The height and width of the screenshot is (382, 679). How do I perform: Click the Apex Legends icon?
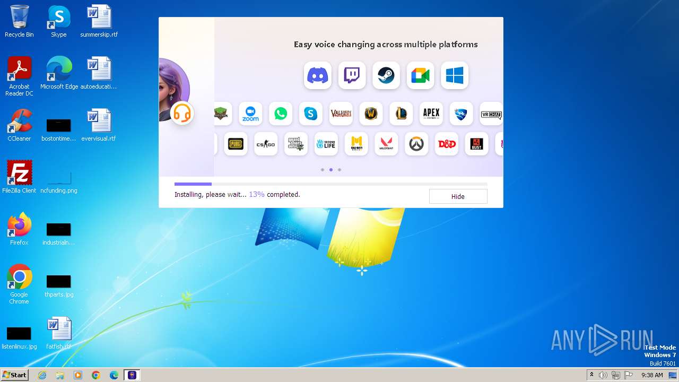pyautogui.click(x=431, y=114)
